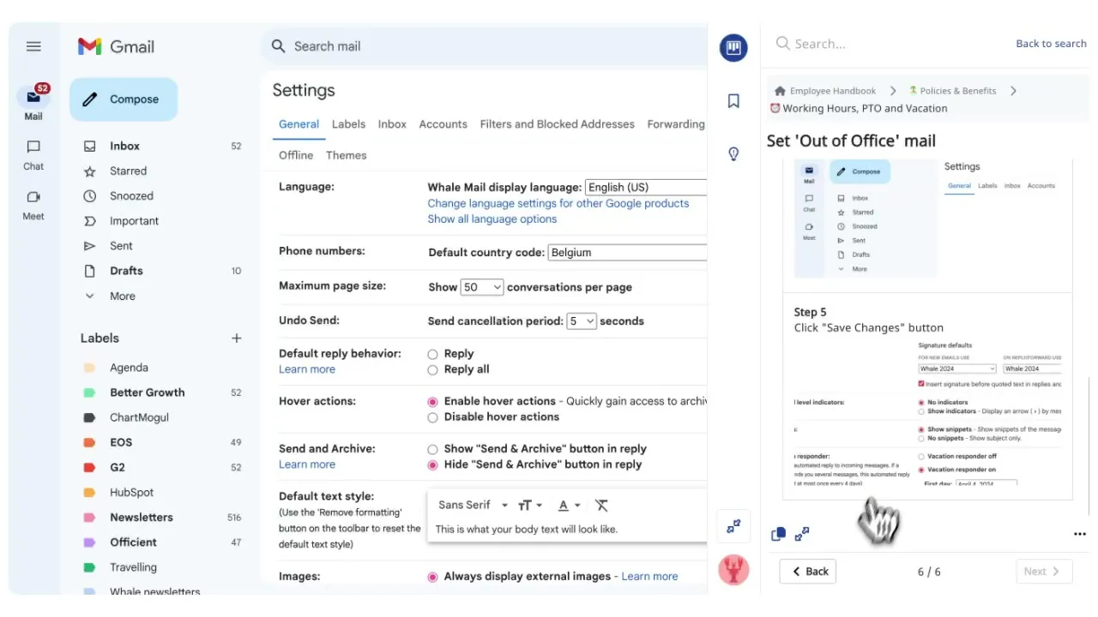The height and width of the screenshot is (617, 1098).
Task: Switch to Chat in the left rail
Action: point(33,154)
